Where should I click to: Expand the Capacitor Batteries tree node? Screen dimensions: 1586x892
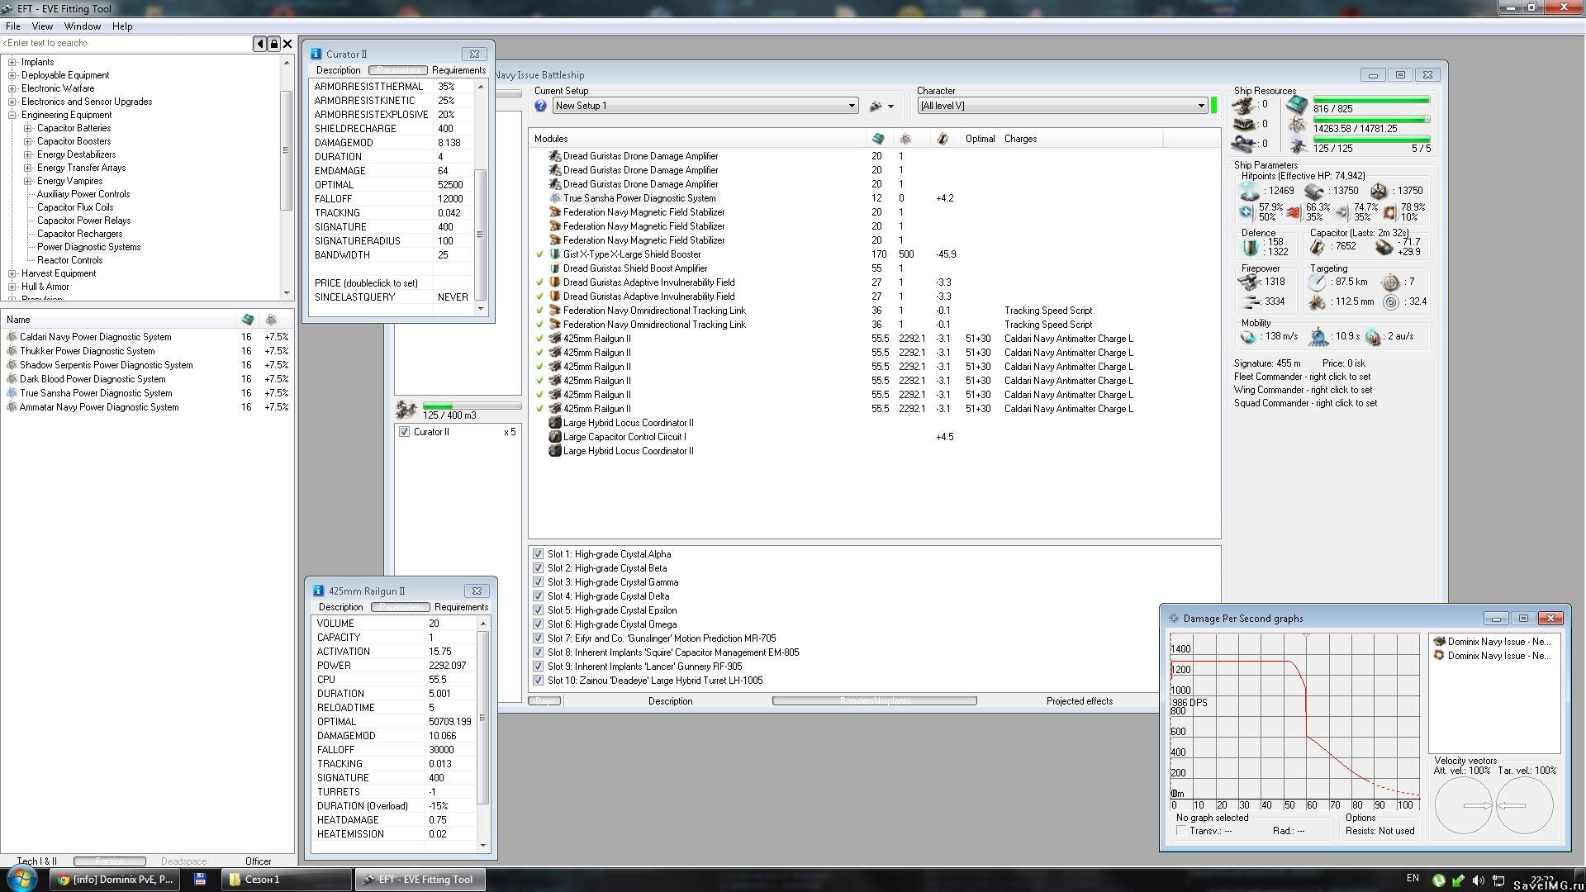click(27, 128)
